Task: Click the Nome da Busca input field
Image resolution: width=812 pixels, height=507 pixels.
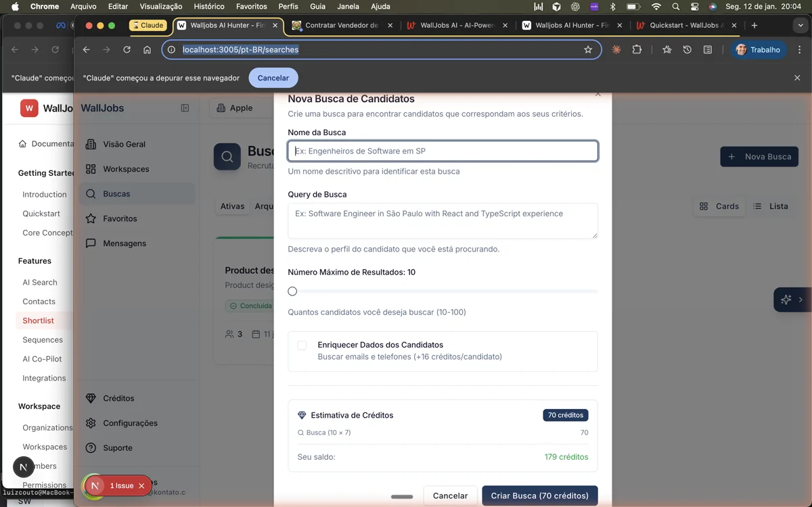Action: 443,150
